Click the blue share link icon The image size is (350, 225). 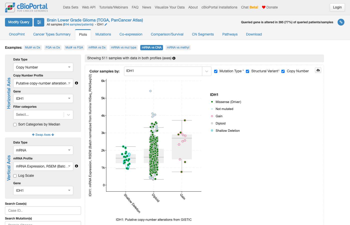tap(341, 22)
